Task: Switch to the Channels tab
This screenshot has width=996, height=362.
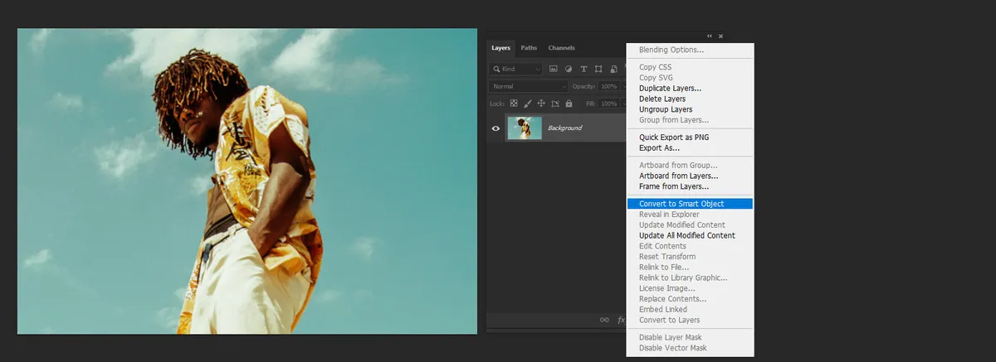Action: tap(561, 48)
